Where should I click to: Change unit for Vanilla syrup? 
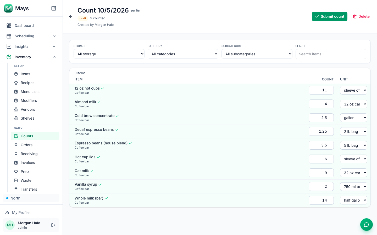click(x=354, y=186)
